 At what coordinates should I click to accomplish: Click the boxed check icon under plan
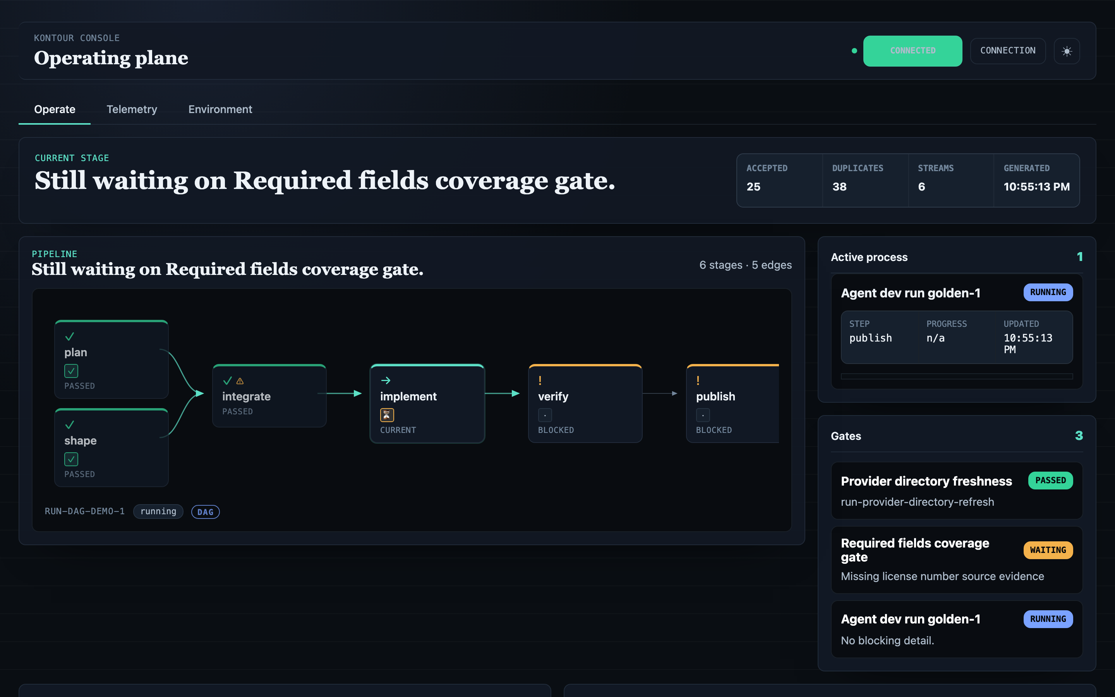71,371
